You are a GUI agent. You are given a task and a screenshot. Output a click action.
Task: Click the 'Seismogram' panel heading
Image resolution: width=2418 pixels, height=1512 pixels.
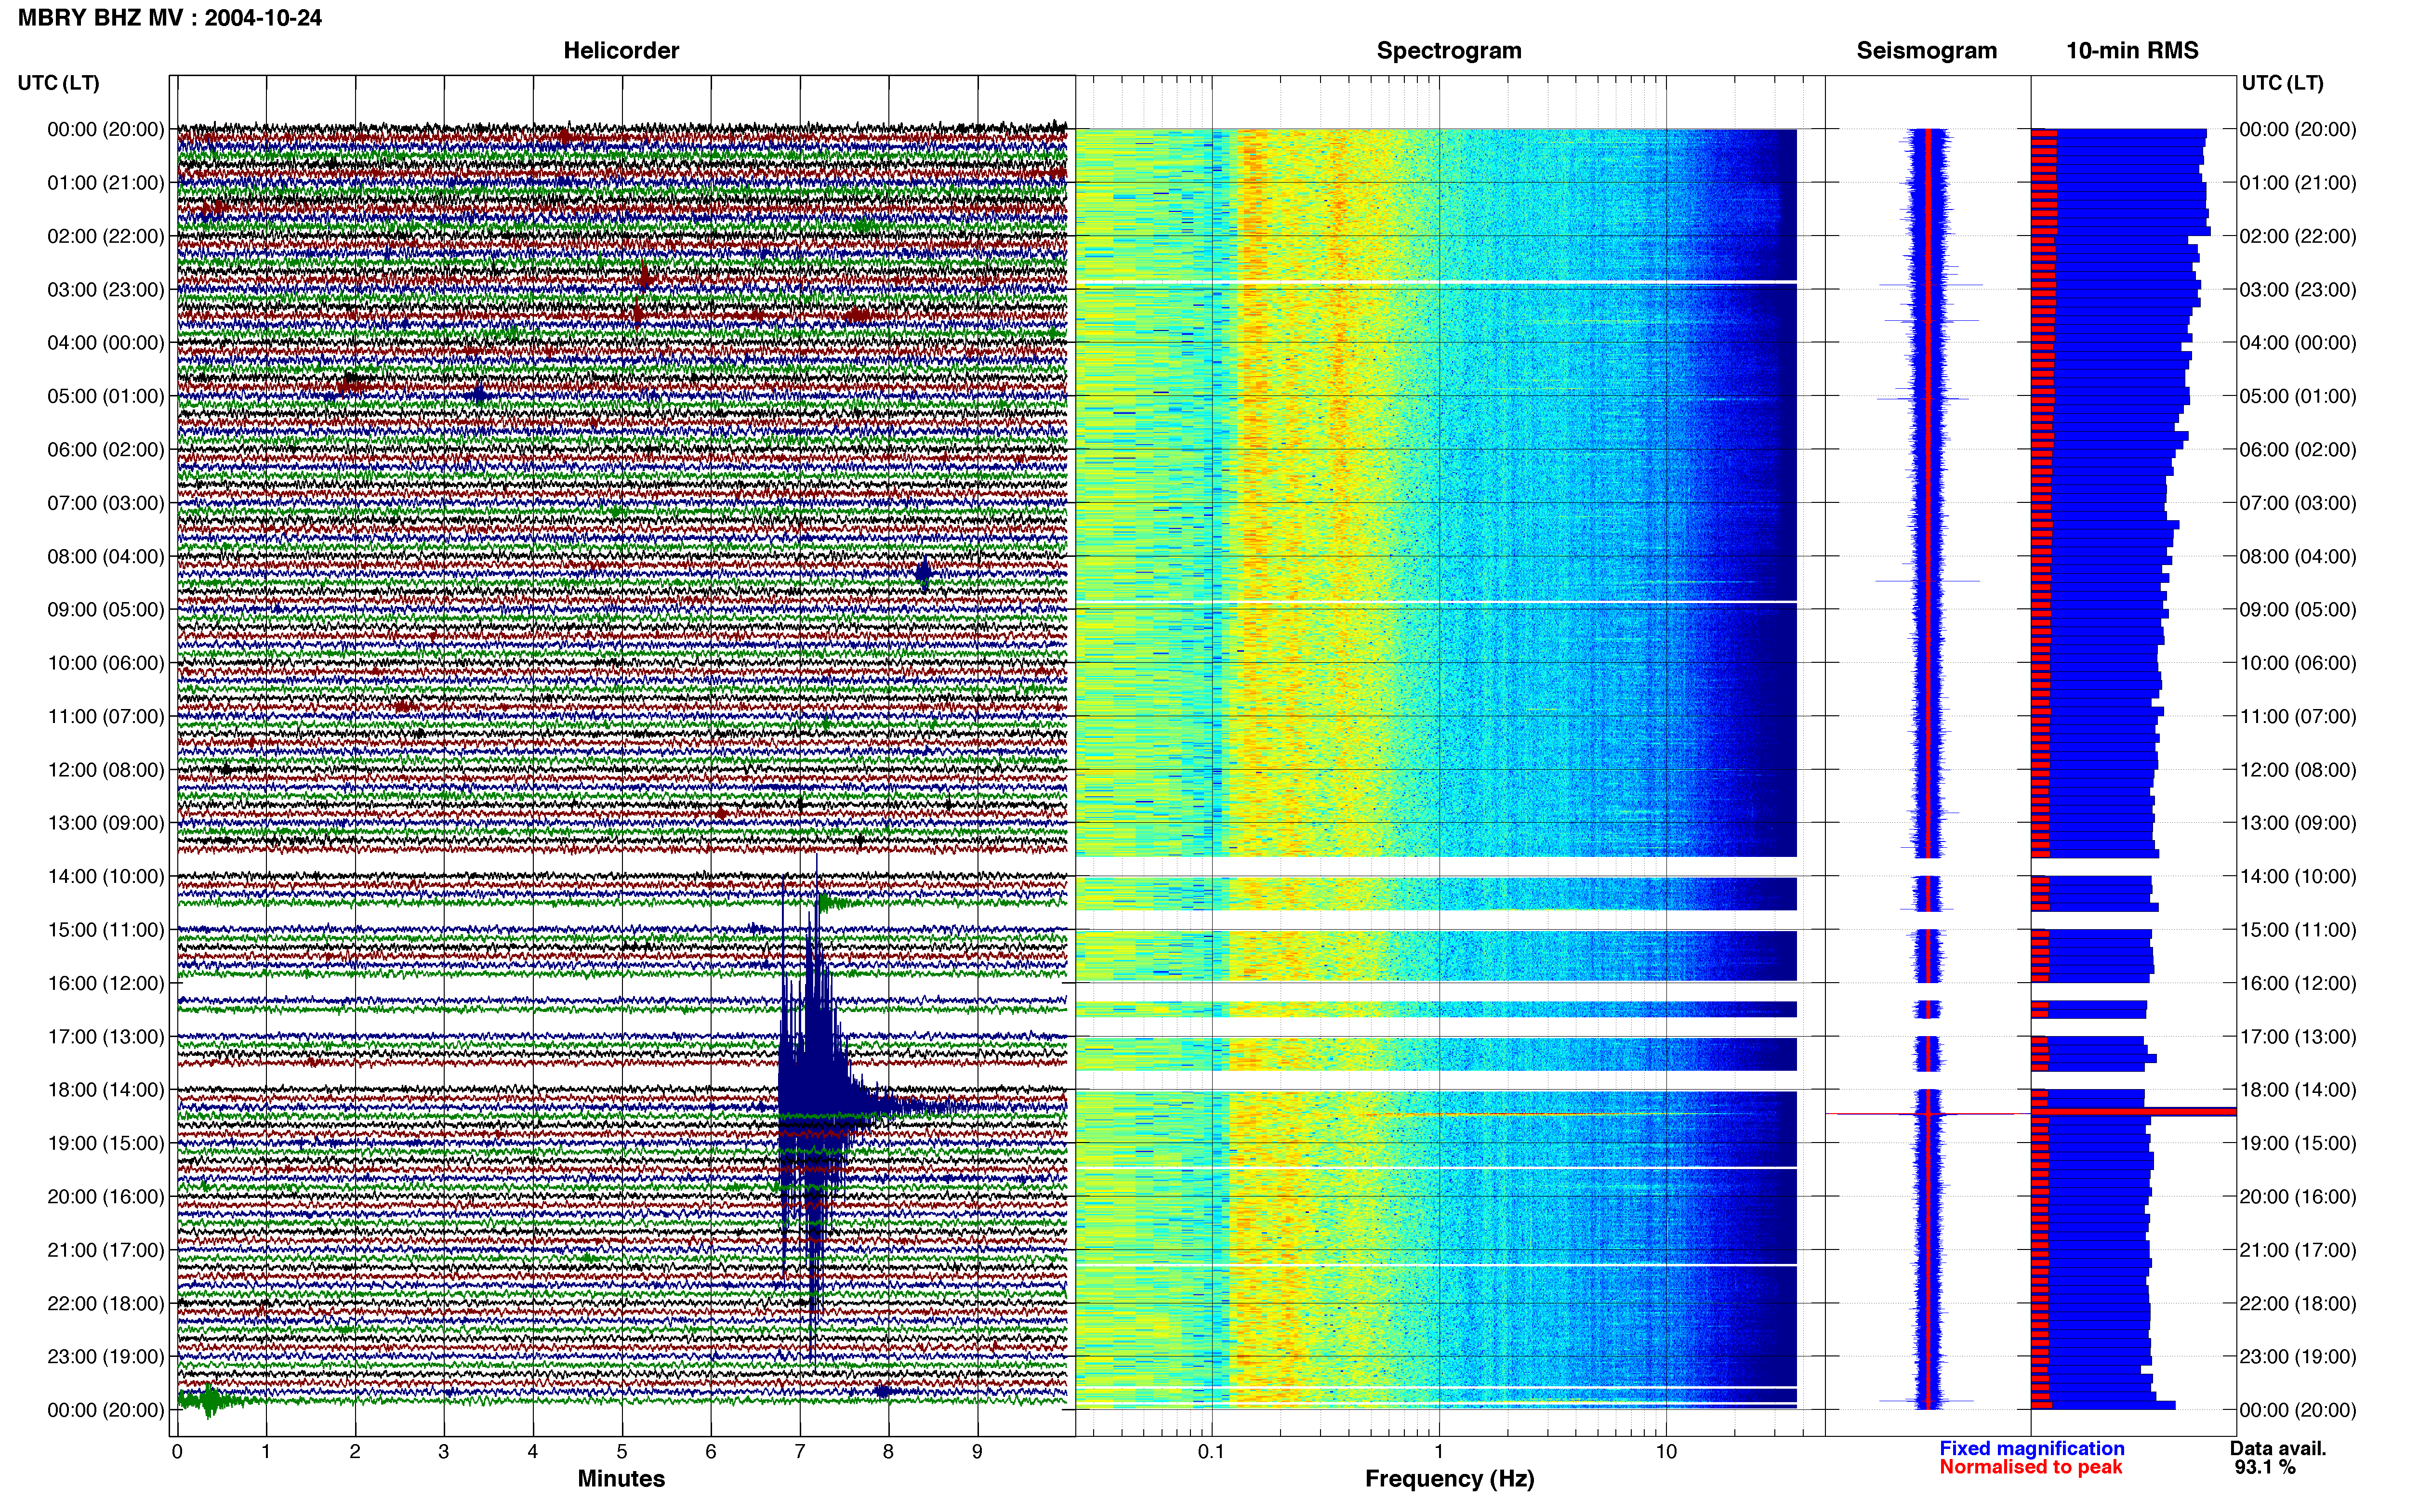coord(1926,50)
